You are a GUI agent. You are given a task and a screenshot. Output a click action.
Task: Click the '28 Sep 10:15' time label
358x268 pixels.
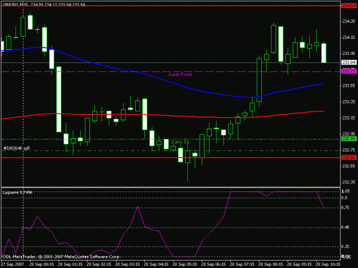pyautogui.click(x=328, y=265)
